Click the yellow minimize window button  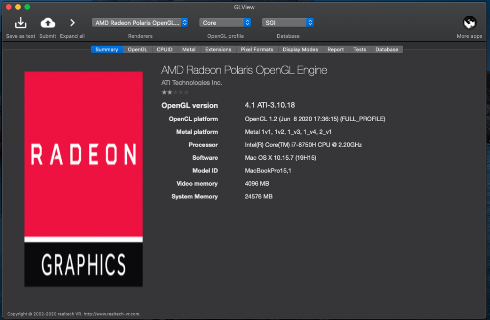pyautogui.click(x=18, y=7)
